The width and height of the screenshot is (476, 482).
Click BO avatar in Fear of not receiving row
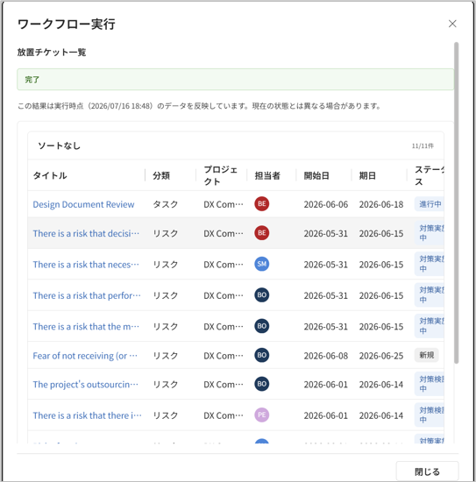tap(262, 355)
